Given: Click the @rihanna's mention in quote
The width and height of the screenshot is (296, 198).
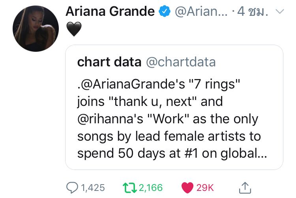Looking at the screenshot, I should (x=110, y=119).
